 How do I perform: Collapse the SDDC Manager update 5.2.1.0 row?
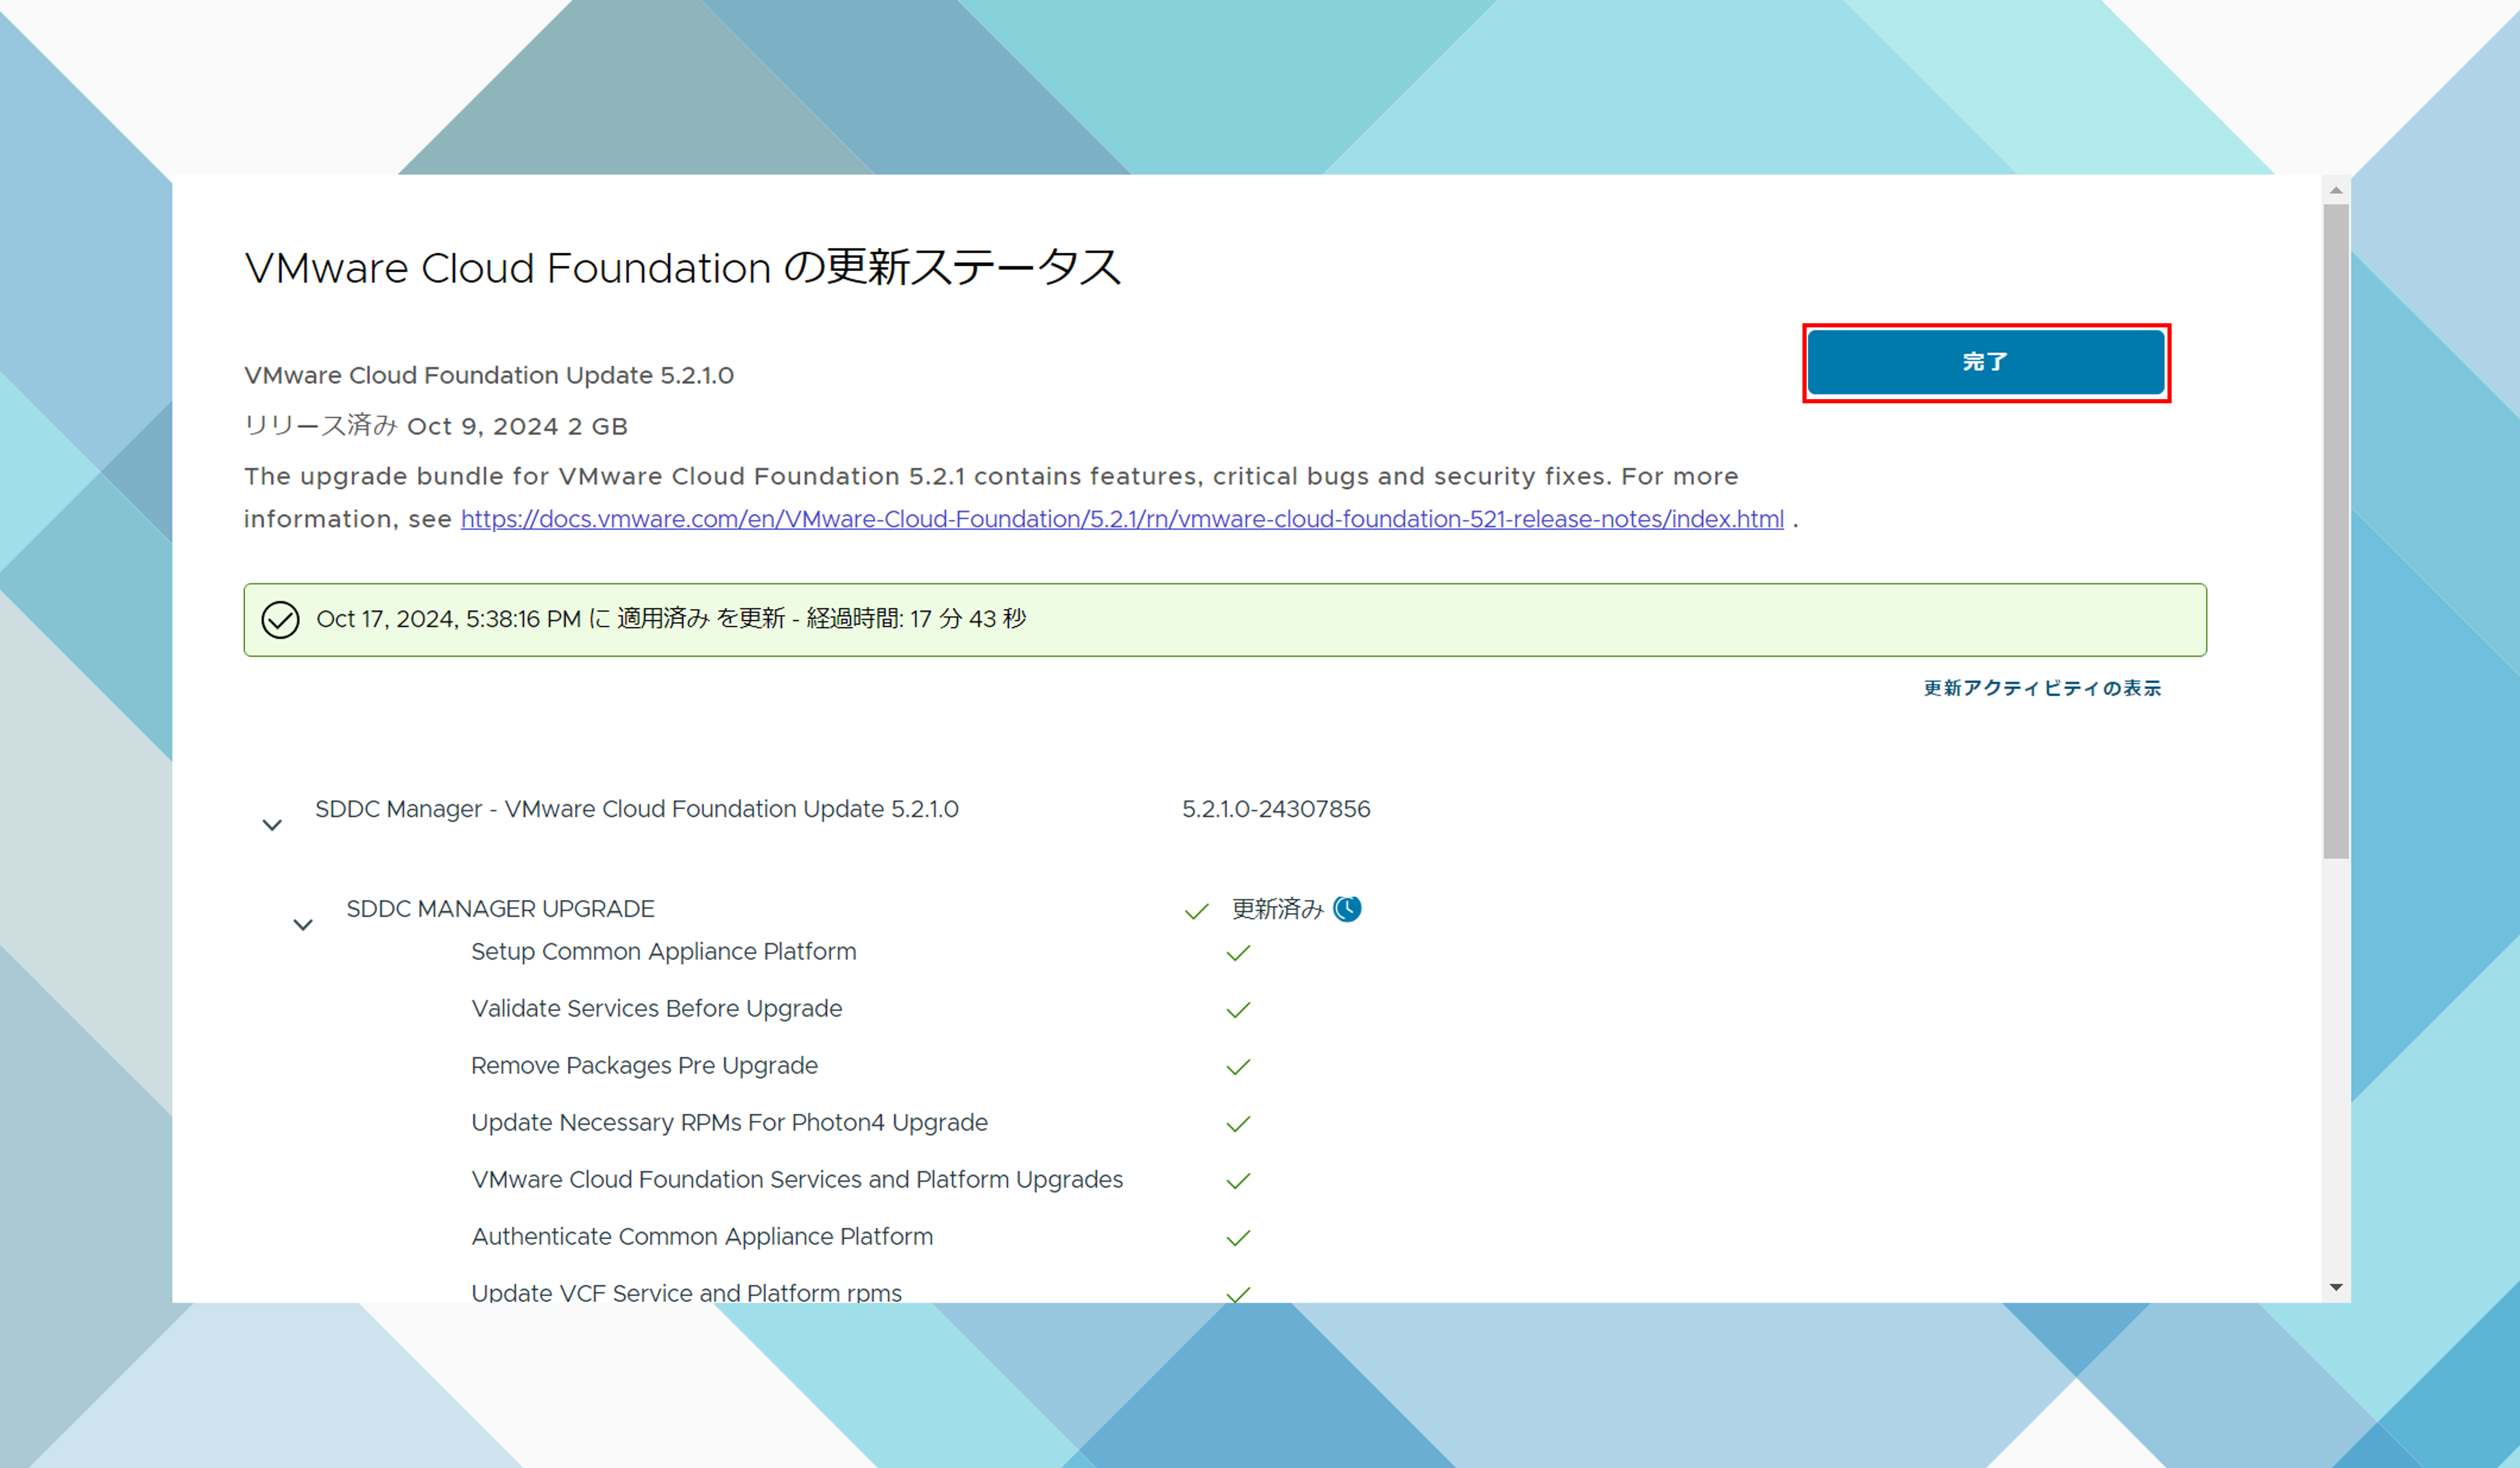pos(272,826)
